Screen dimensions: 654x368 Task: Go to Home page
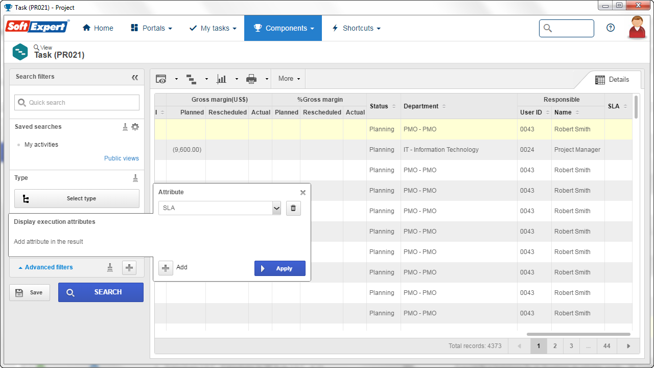(98, 28)
